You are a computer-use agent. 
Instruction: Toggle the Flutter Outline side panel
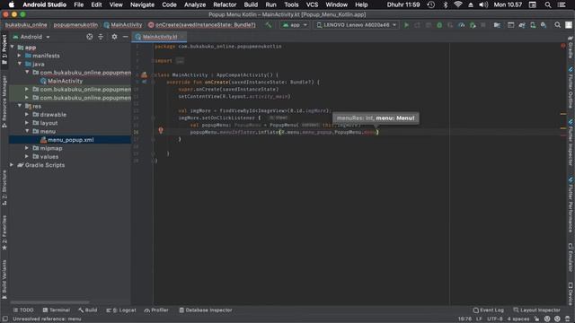click(571, 87)
